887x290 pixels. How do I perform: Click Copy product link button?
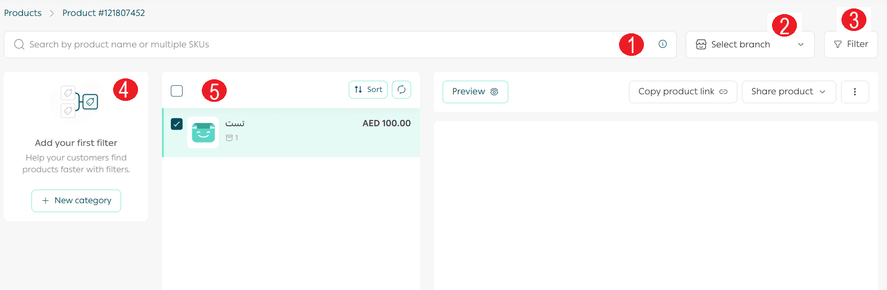coord(682,92)
